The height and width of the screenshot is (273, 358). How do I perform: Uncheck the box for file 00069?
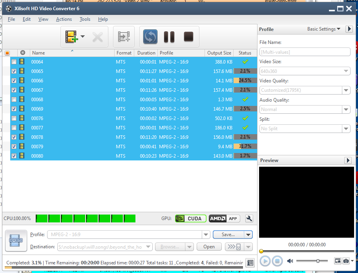coord(14,109)
